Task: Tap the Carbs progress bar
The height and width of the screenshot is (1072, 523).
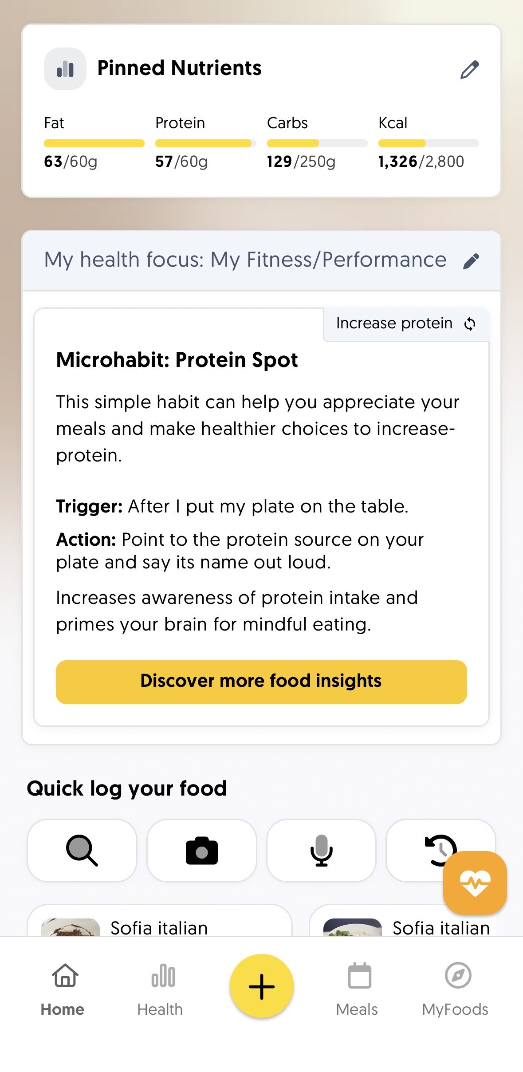Action: (317, 143)
